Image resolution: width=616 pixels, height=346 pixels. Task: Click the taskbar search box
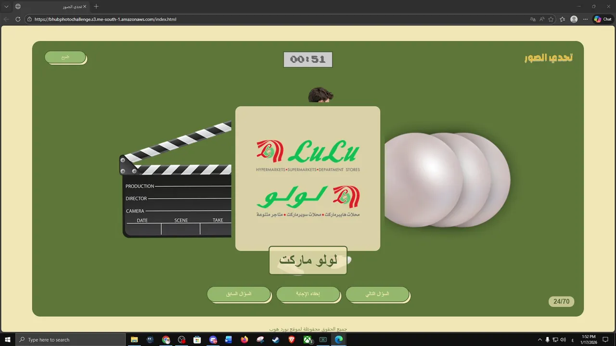click(71, 340)
